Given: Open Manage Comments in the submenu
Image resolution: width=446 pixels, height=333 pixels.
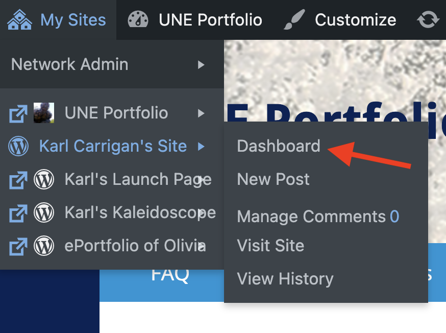Looking at the screenshot, I should [318, 217].
